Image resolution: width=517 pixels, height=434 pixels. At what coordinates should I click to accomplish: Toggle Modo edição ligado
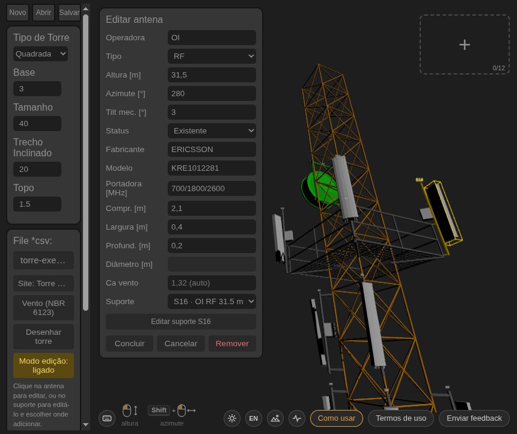43,365
